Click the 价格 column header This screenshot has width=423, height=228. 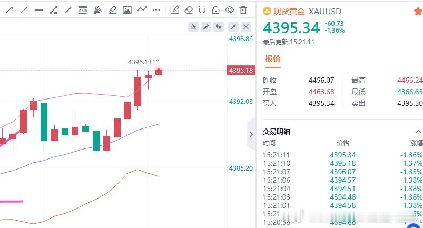click(343, 143)
